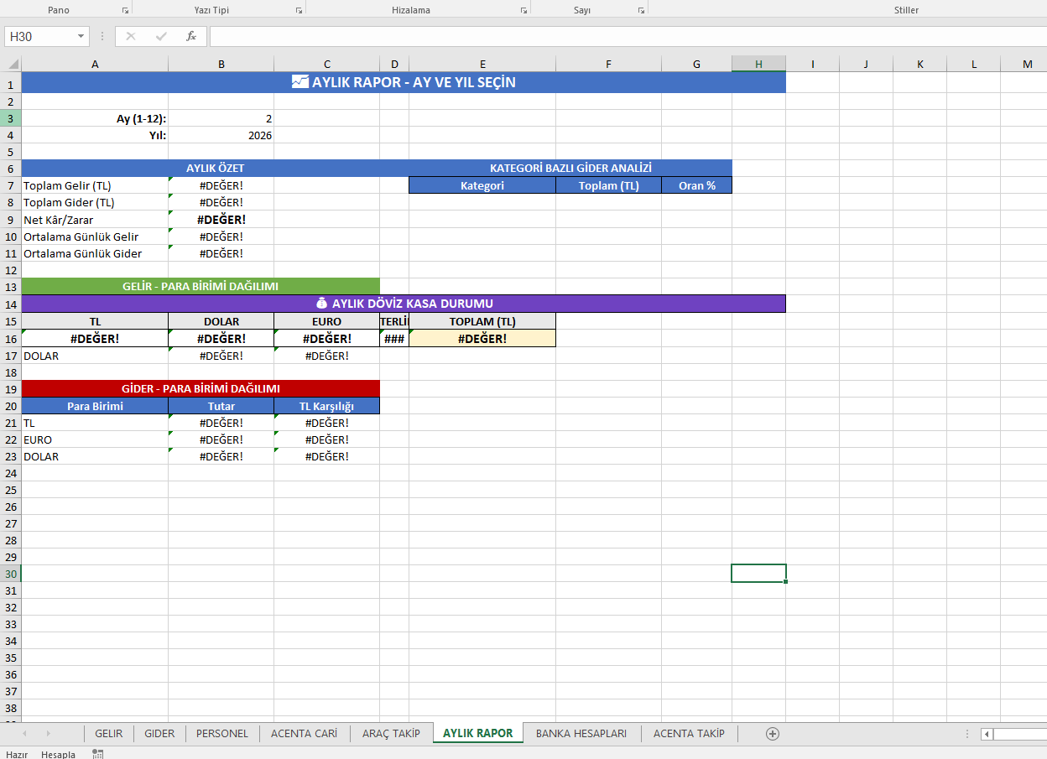Select the Ortalama Günlük Gelir cell
The height and width of the screenshot is (759, 1047).
(95, 237)
